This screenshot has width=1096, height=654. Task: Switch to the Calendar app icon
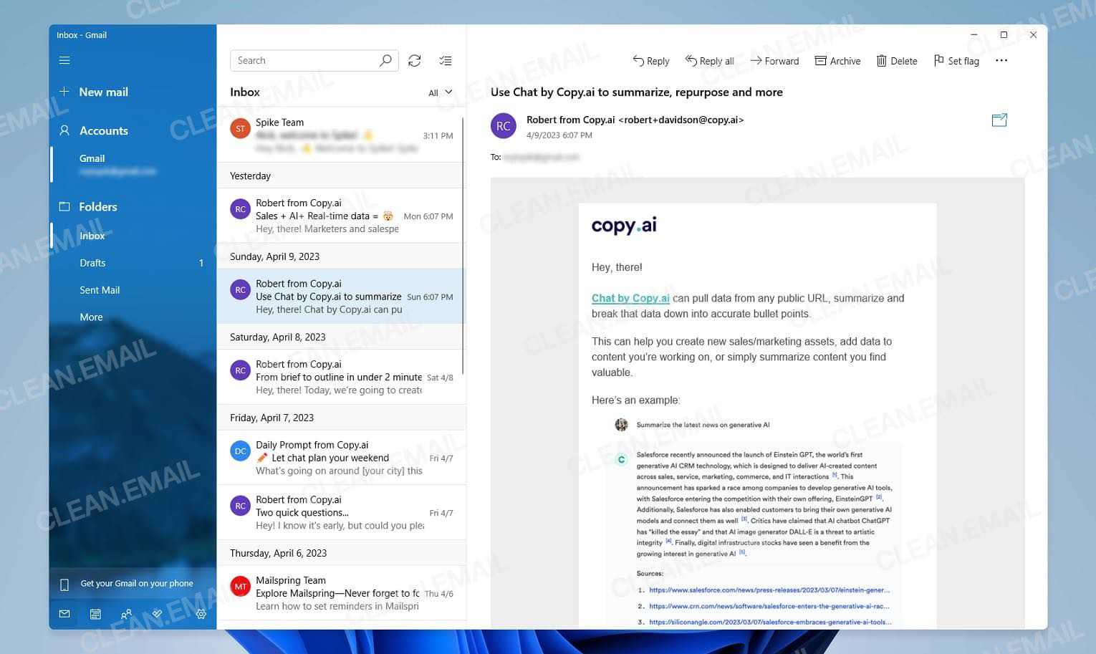click(x=95, y=614)
